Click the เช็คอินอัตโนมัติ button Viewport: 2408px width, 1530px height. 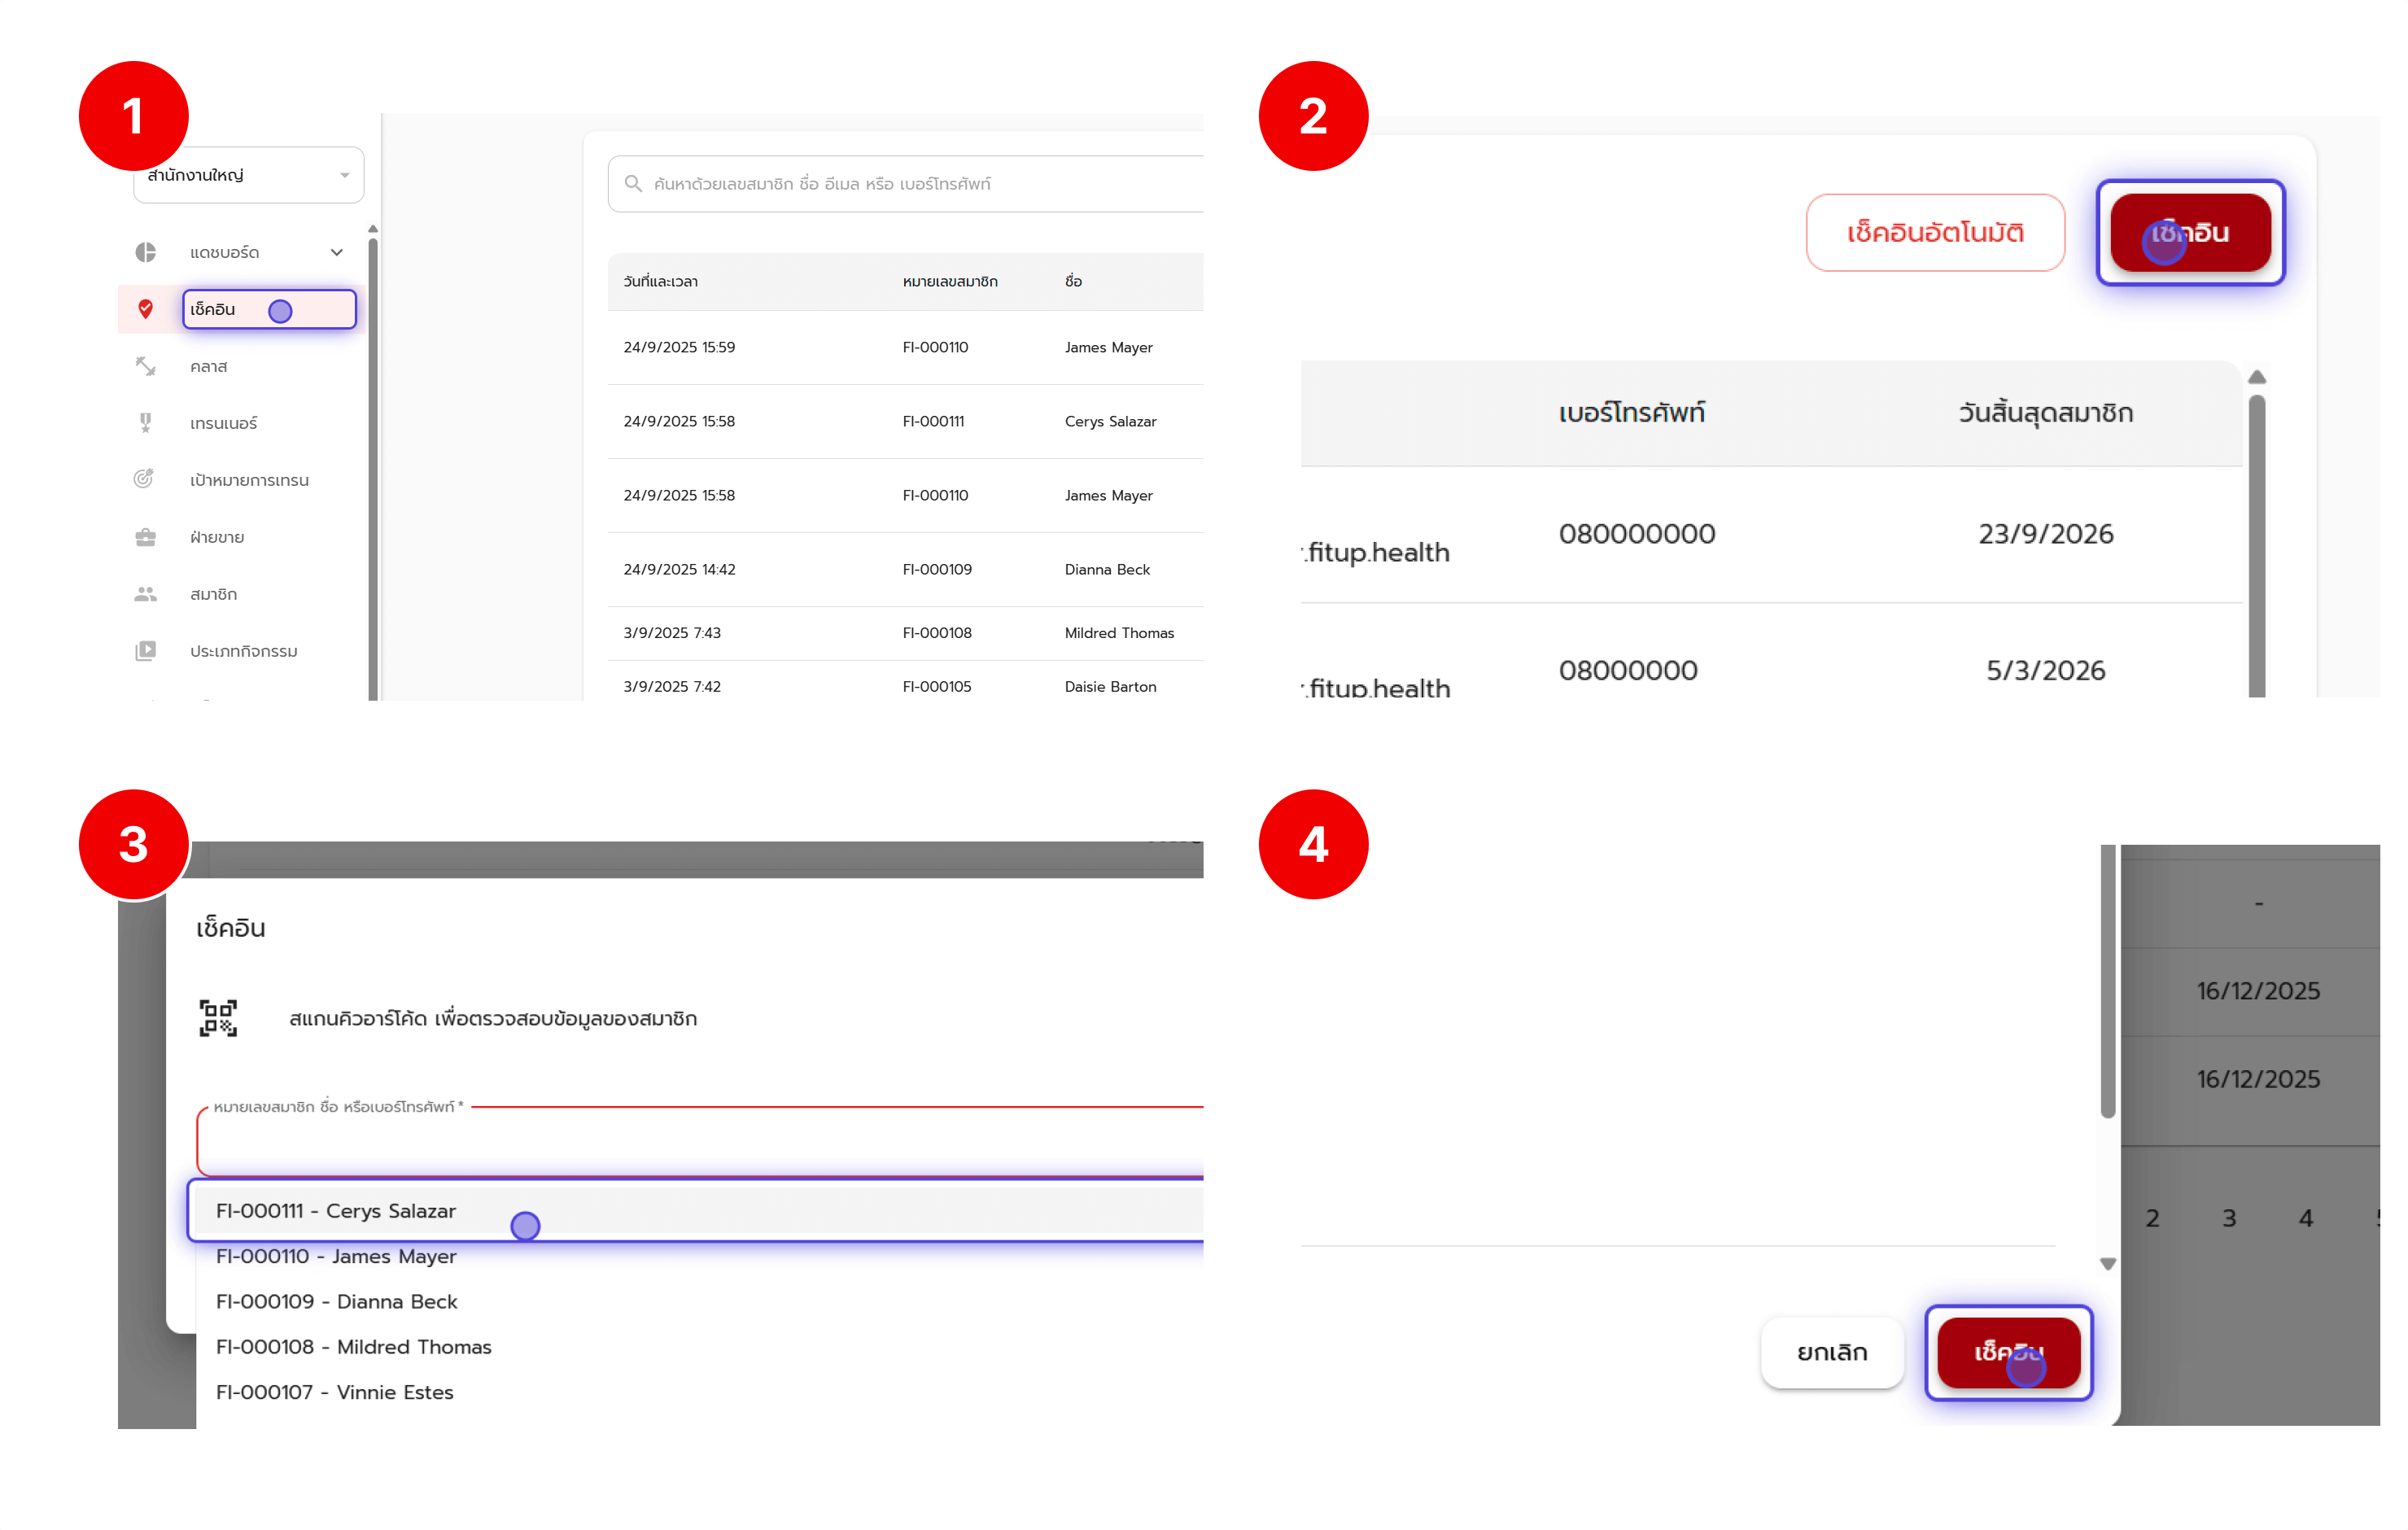pos(1934,232)
